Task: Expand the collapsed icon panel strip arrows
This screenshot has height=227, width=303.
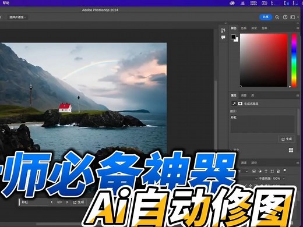Action: click(x=226, y=23)
